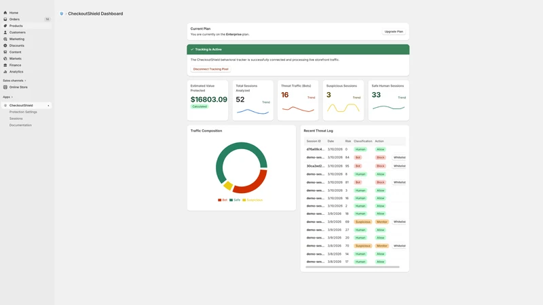Click the Safe Human Sessions count 33
Viewport: 543px width, 305px height.
[x=376, y=95]
